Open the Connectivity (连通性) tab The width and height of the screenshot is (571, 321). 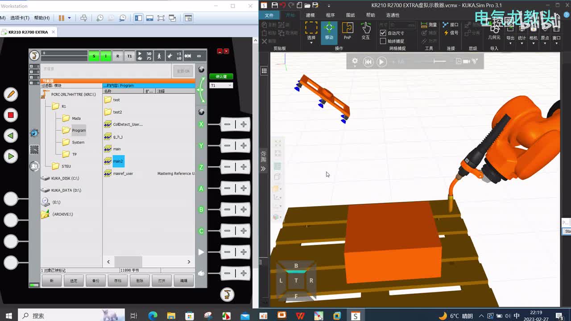click(x=393, y=15)
